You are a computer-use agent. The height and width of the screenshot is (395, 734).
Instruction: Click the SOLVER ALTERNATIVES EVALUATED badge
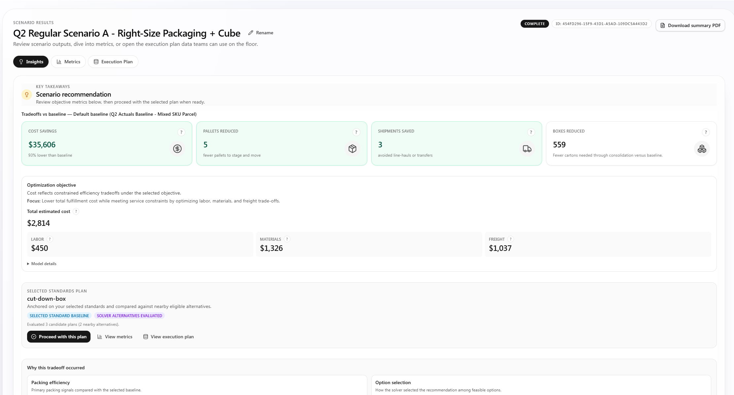(x=129, y=316)
